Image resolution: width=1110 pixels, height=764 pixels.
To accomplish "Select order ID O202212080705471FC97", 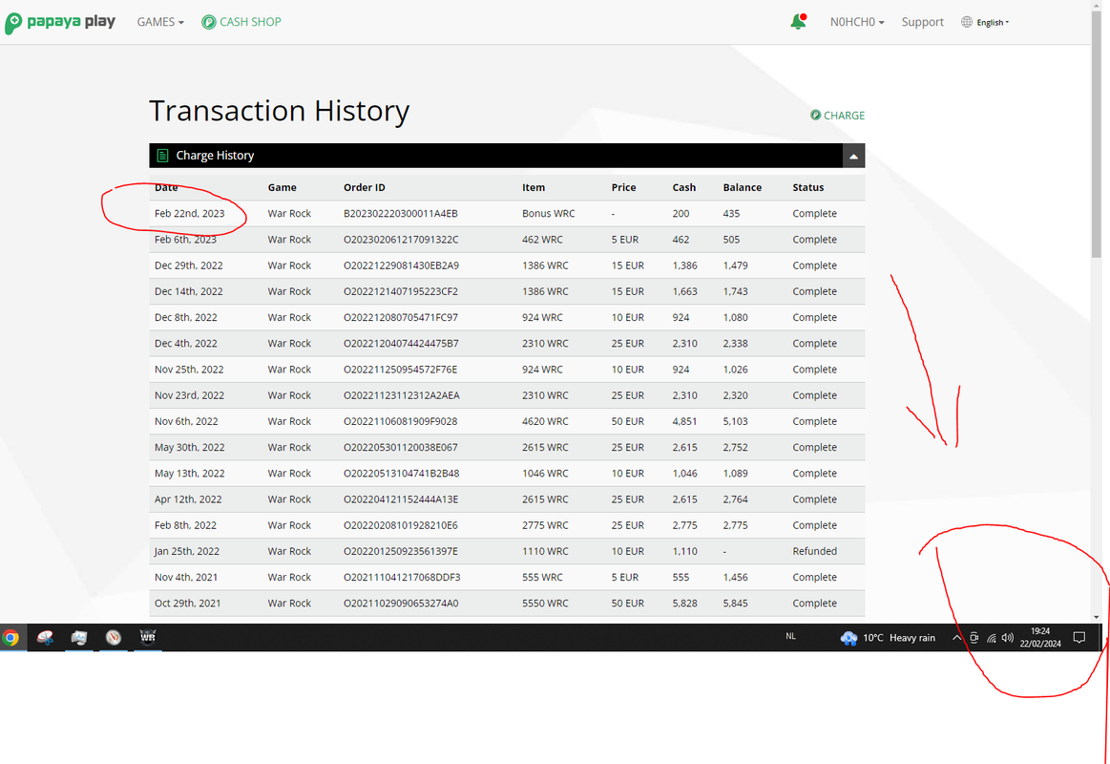I will tap(401, 317).
